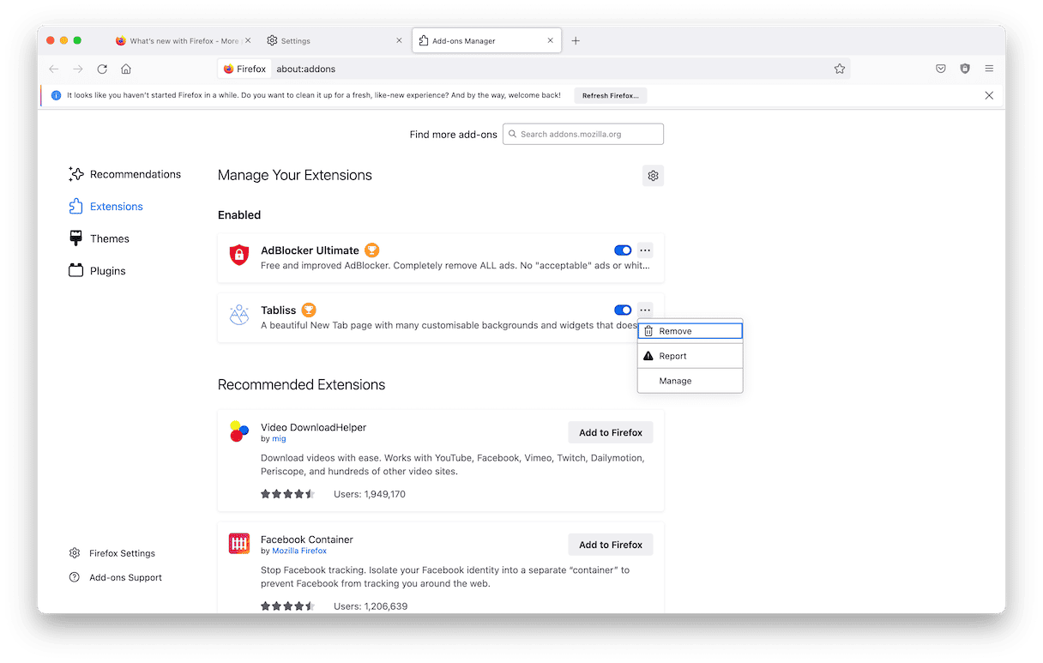Add Facebook Container to Firefox
The image size is (1043, 663).
(x=611, y=545)
